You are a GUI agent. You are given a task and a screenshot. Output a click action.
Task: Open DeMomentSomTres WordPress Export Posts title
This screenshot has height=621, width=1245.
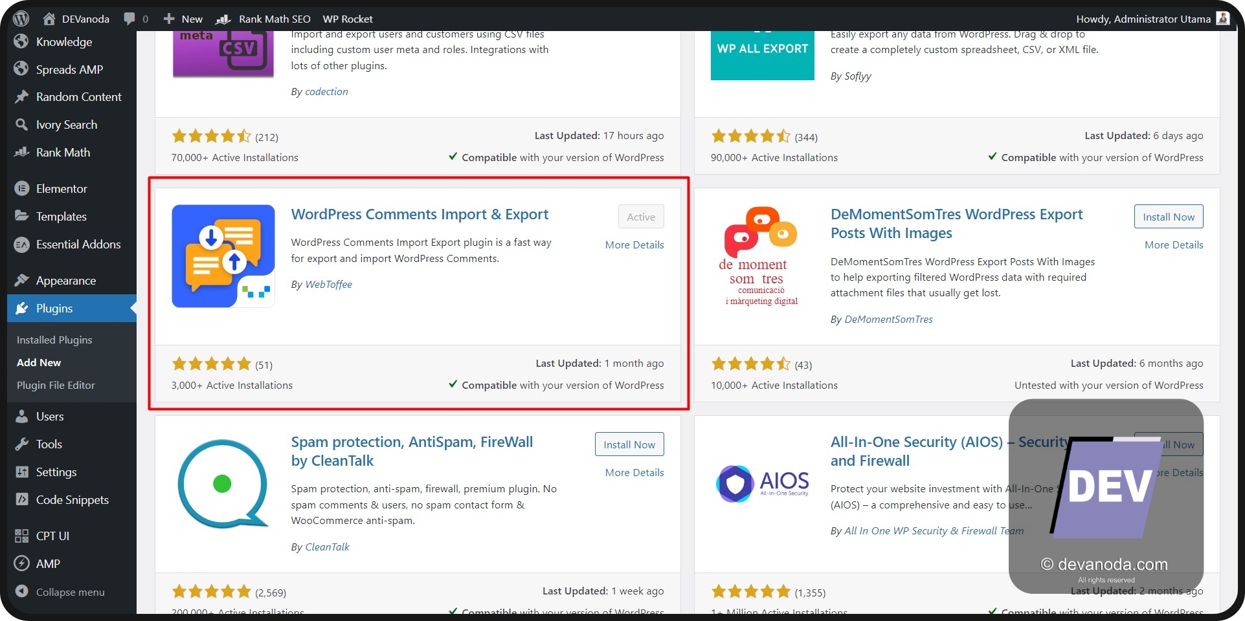tap(956, 223)
